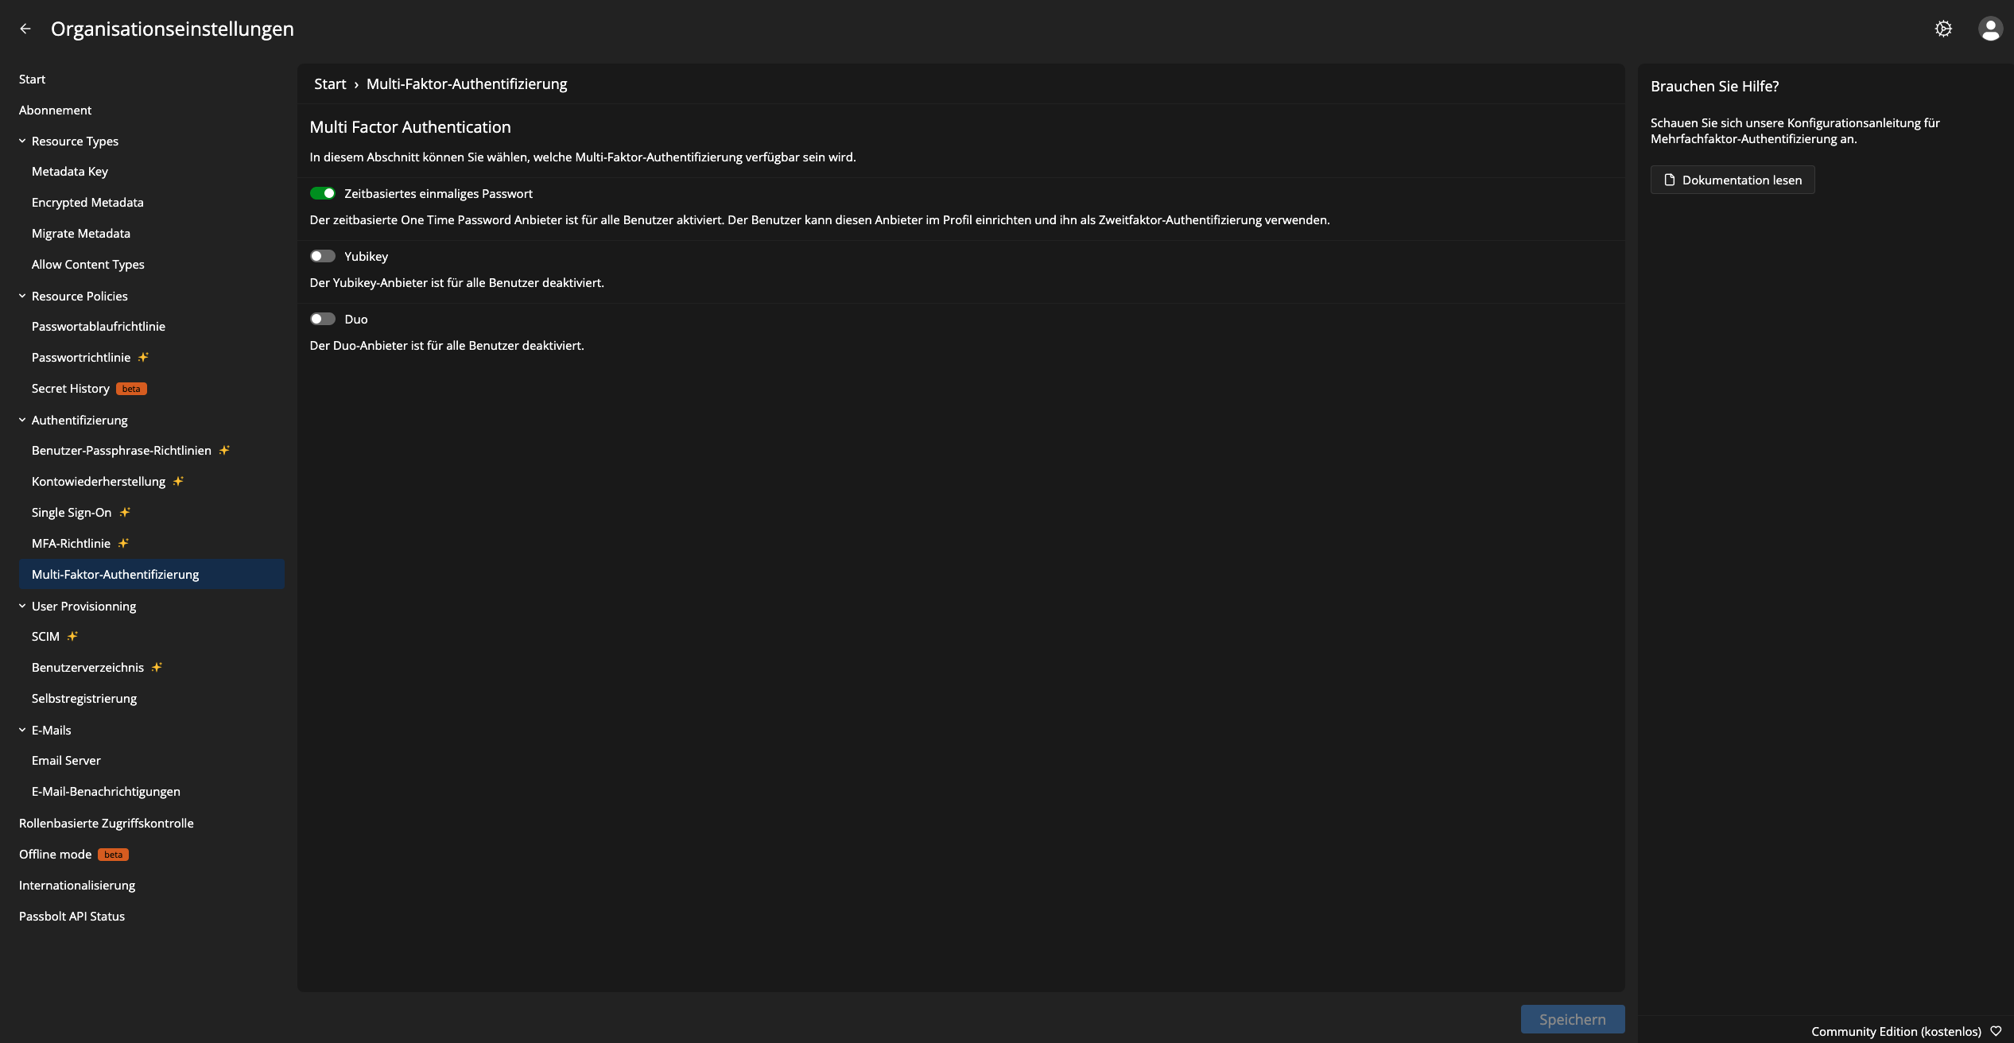Screen dimensions: 2014x1043
Task: Open the user profile avatar
Action: (x=1990, y=29)
